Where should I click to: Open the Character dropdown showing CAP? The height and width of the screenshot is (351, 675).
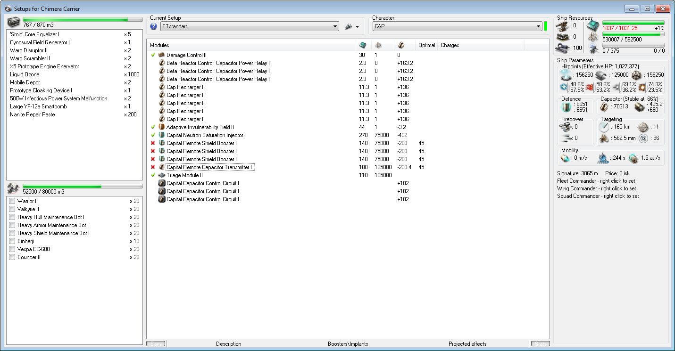[x=457, y=26]
